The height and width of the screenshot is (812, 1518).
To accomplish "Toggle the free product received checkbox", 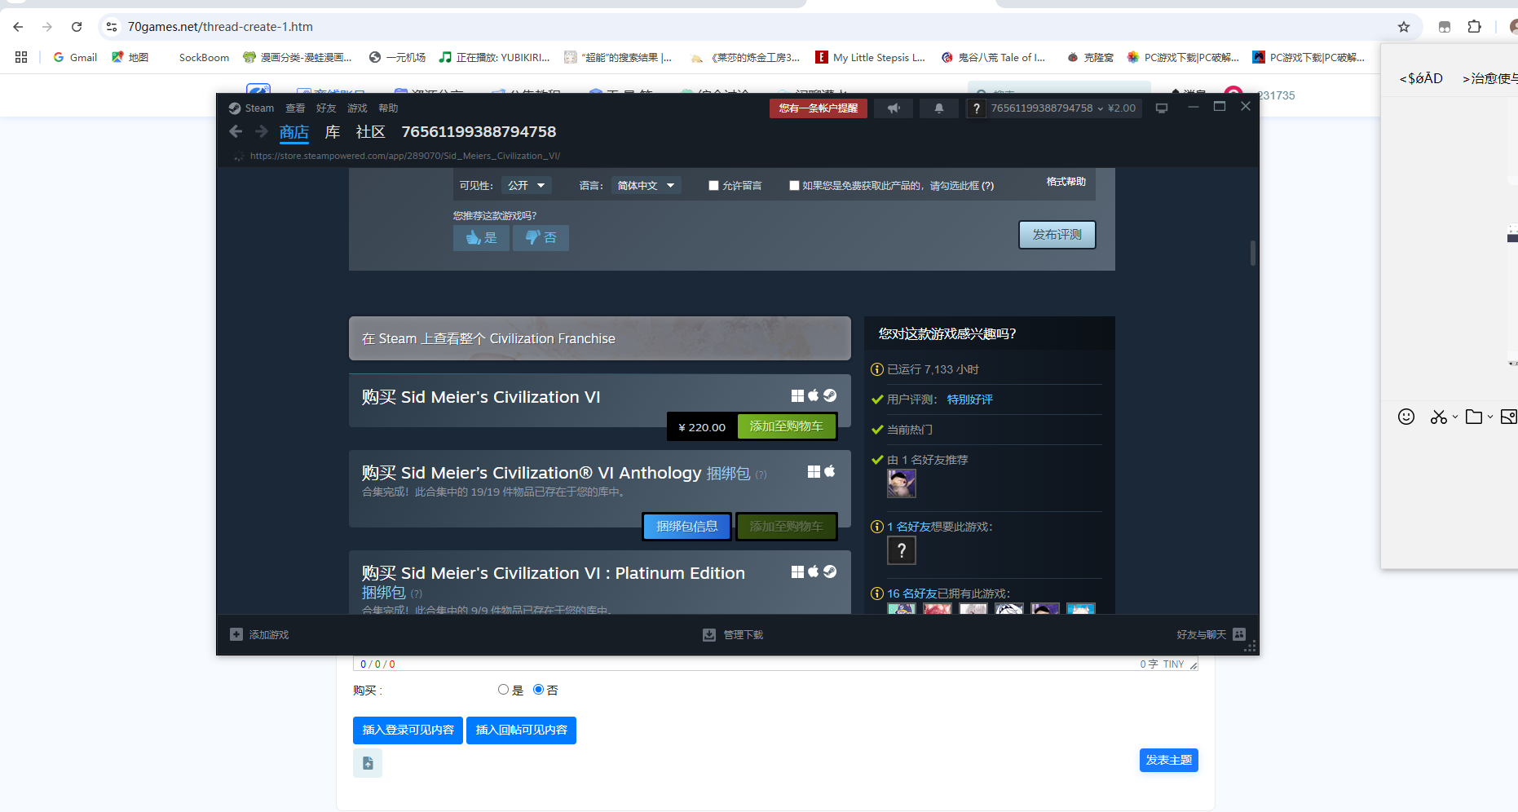I will click(794, 186).
